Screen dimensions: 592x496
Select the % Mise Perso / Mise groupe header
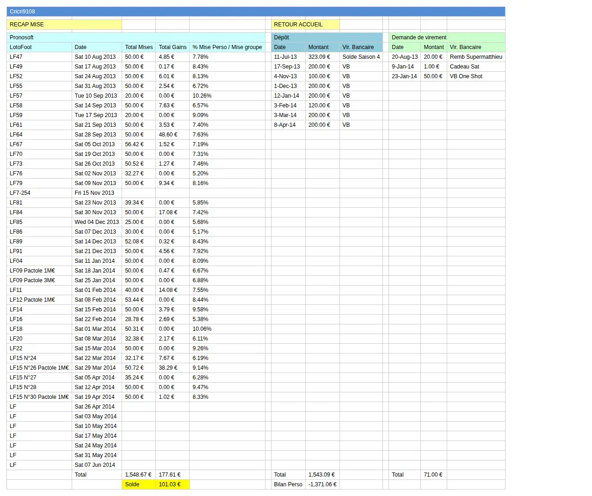227,47
